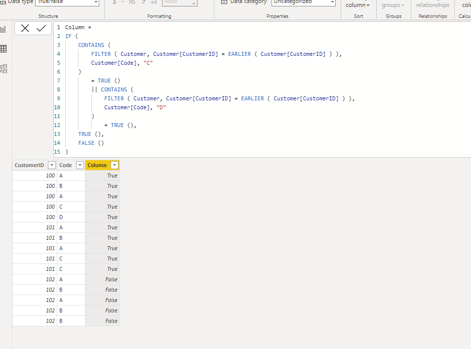Open the CustomerID column filter dropdown

click(x=52, y=165)
